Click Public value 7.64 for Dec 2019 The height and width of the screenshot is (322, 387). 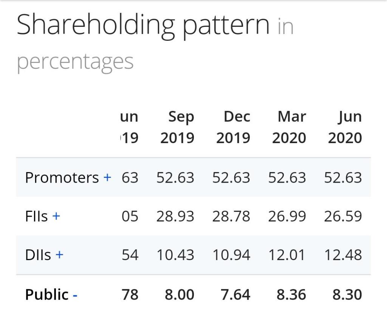click(235, 295)
